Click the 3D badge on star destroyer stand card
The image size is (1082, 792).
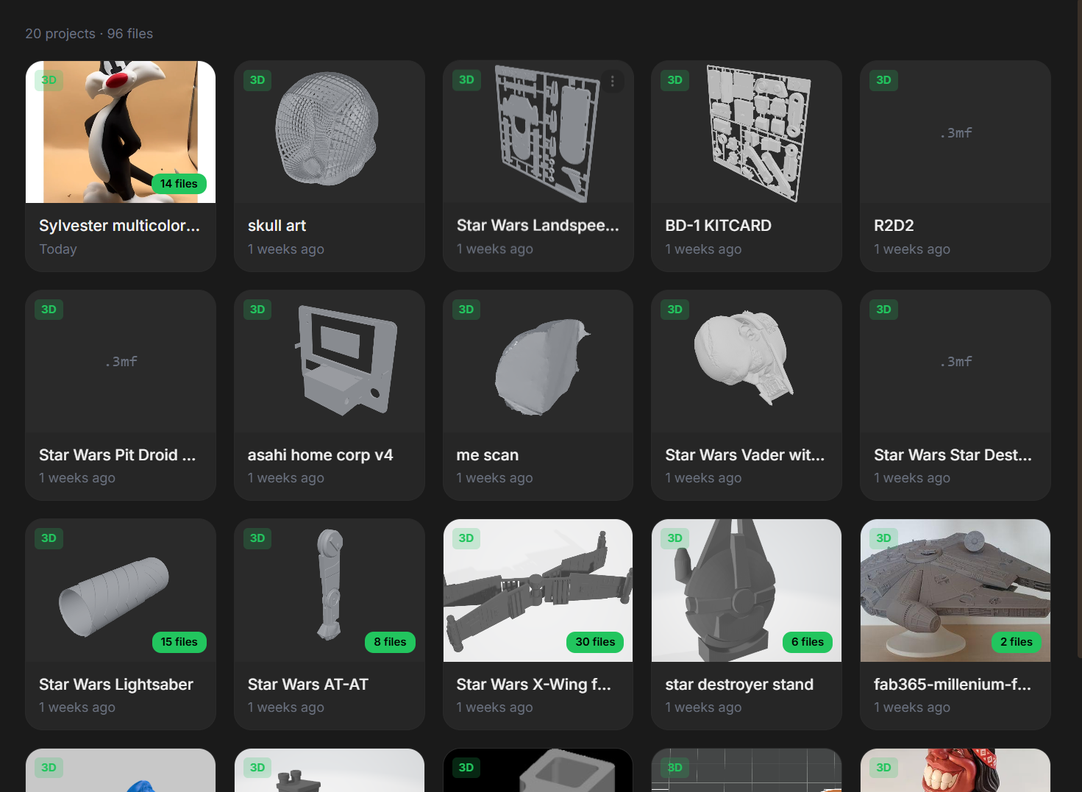click(675, 538)
